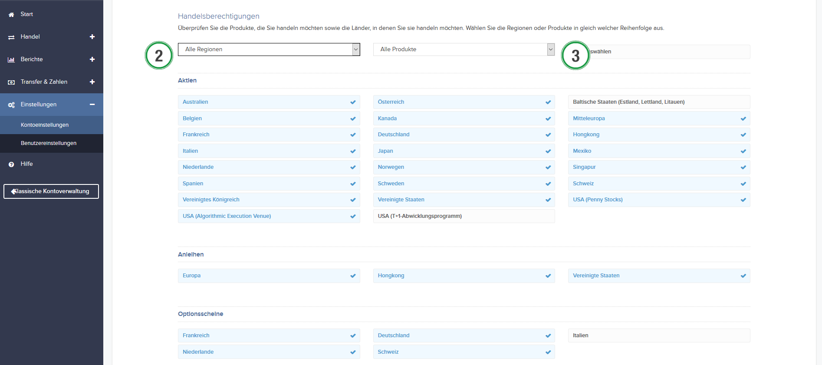Click the checkmark on Mexiko
Image resolution: width=822 pixels, height=365 pixels.
tap(743, 151)
